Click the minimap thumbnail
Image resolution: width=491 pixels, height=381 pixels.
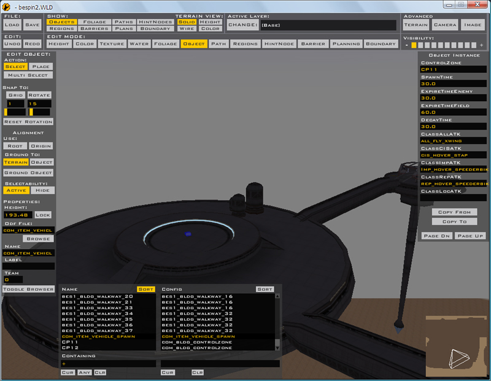(x=456, y=347)
